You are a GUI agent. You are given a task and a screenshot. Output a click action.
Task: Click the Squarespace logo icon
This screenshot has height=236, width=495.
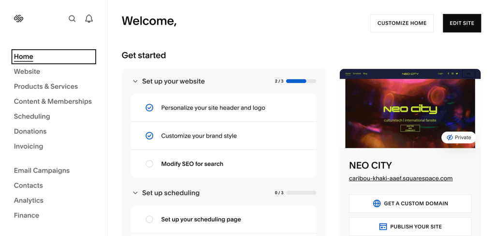pos(19,19)
